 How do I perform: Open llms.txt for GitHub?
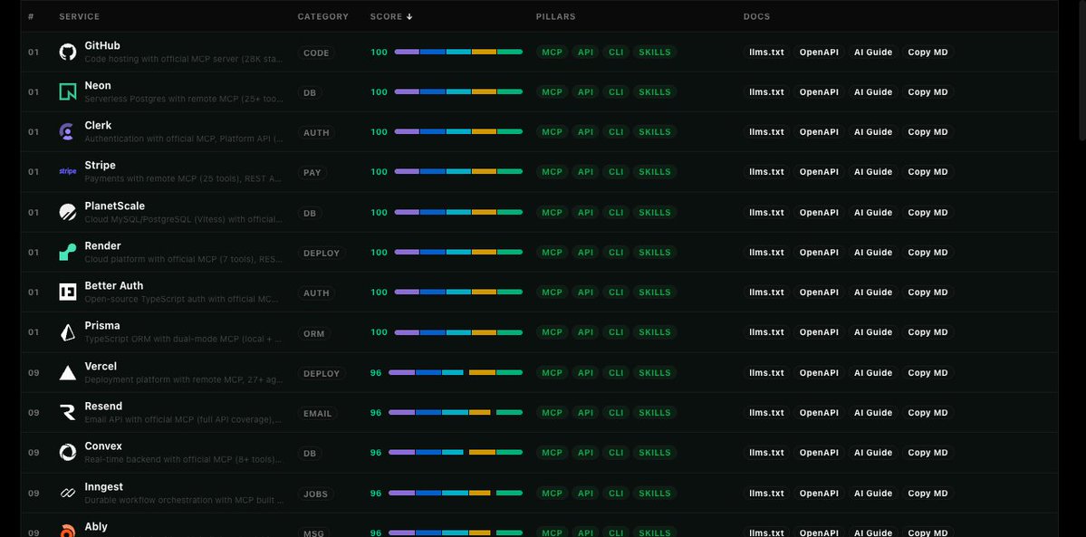pos(766,52)
